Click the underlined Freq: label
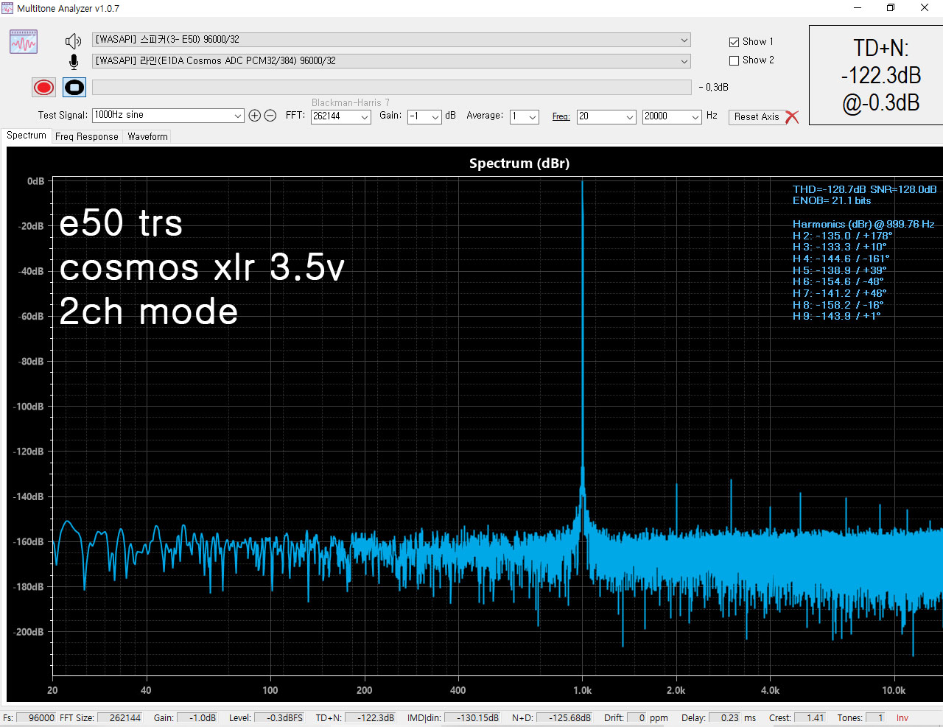Screen dimensions: 943x727 561,116
